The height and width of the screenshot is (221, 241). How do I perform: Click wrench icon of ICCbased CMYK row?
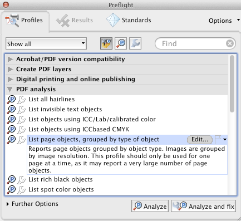[x=21, y=130]
